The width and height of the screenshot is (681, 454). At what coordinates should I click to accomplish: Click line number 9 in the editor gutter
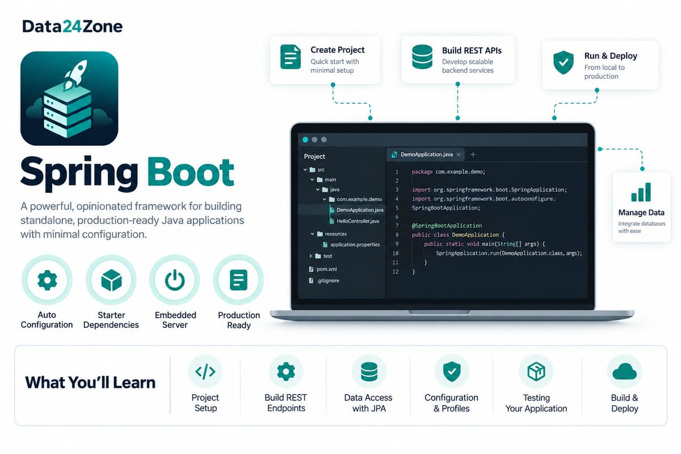pyautogui.click(x=396, y=243)
